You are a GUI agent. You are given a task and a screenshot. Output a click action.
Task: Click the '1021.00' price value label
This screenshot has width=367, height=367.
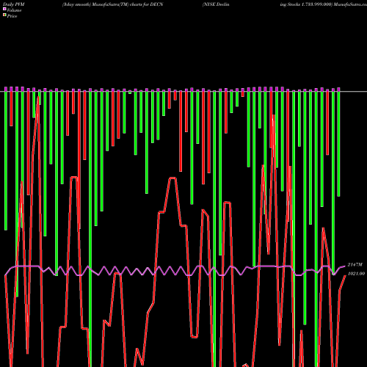coord(356,274)
